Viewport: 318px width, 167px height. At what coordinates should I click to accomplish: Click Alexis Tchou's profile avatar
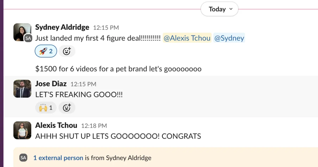[22, 130]
